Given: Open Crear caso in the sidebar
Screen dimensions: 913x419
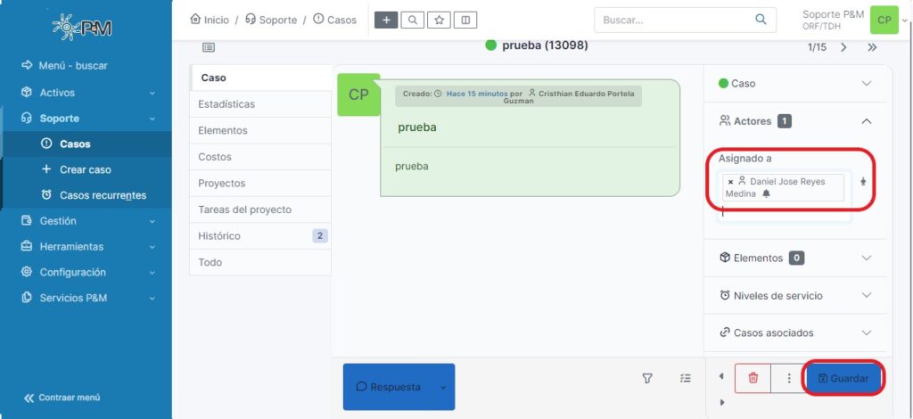Looking at the screenshot, I should [85, 169].
